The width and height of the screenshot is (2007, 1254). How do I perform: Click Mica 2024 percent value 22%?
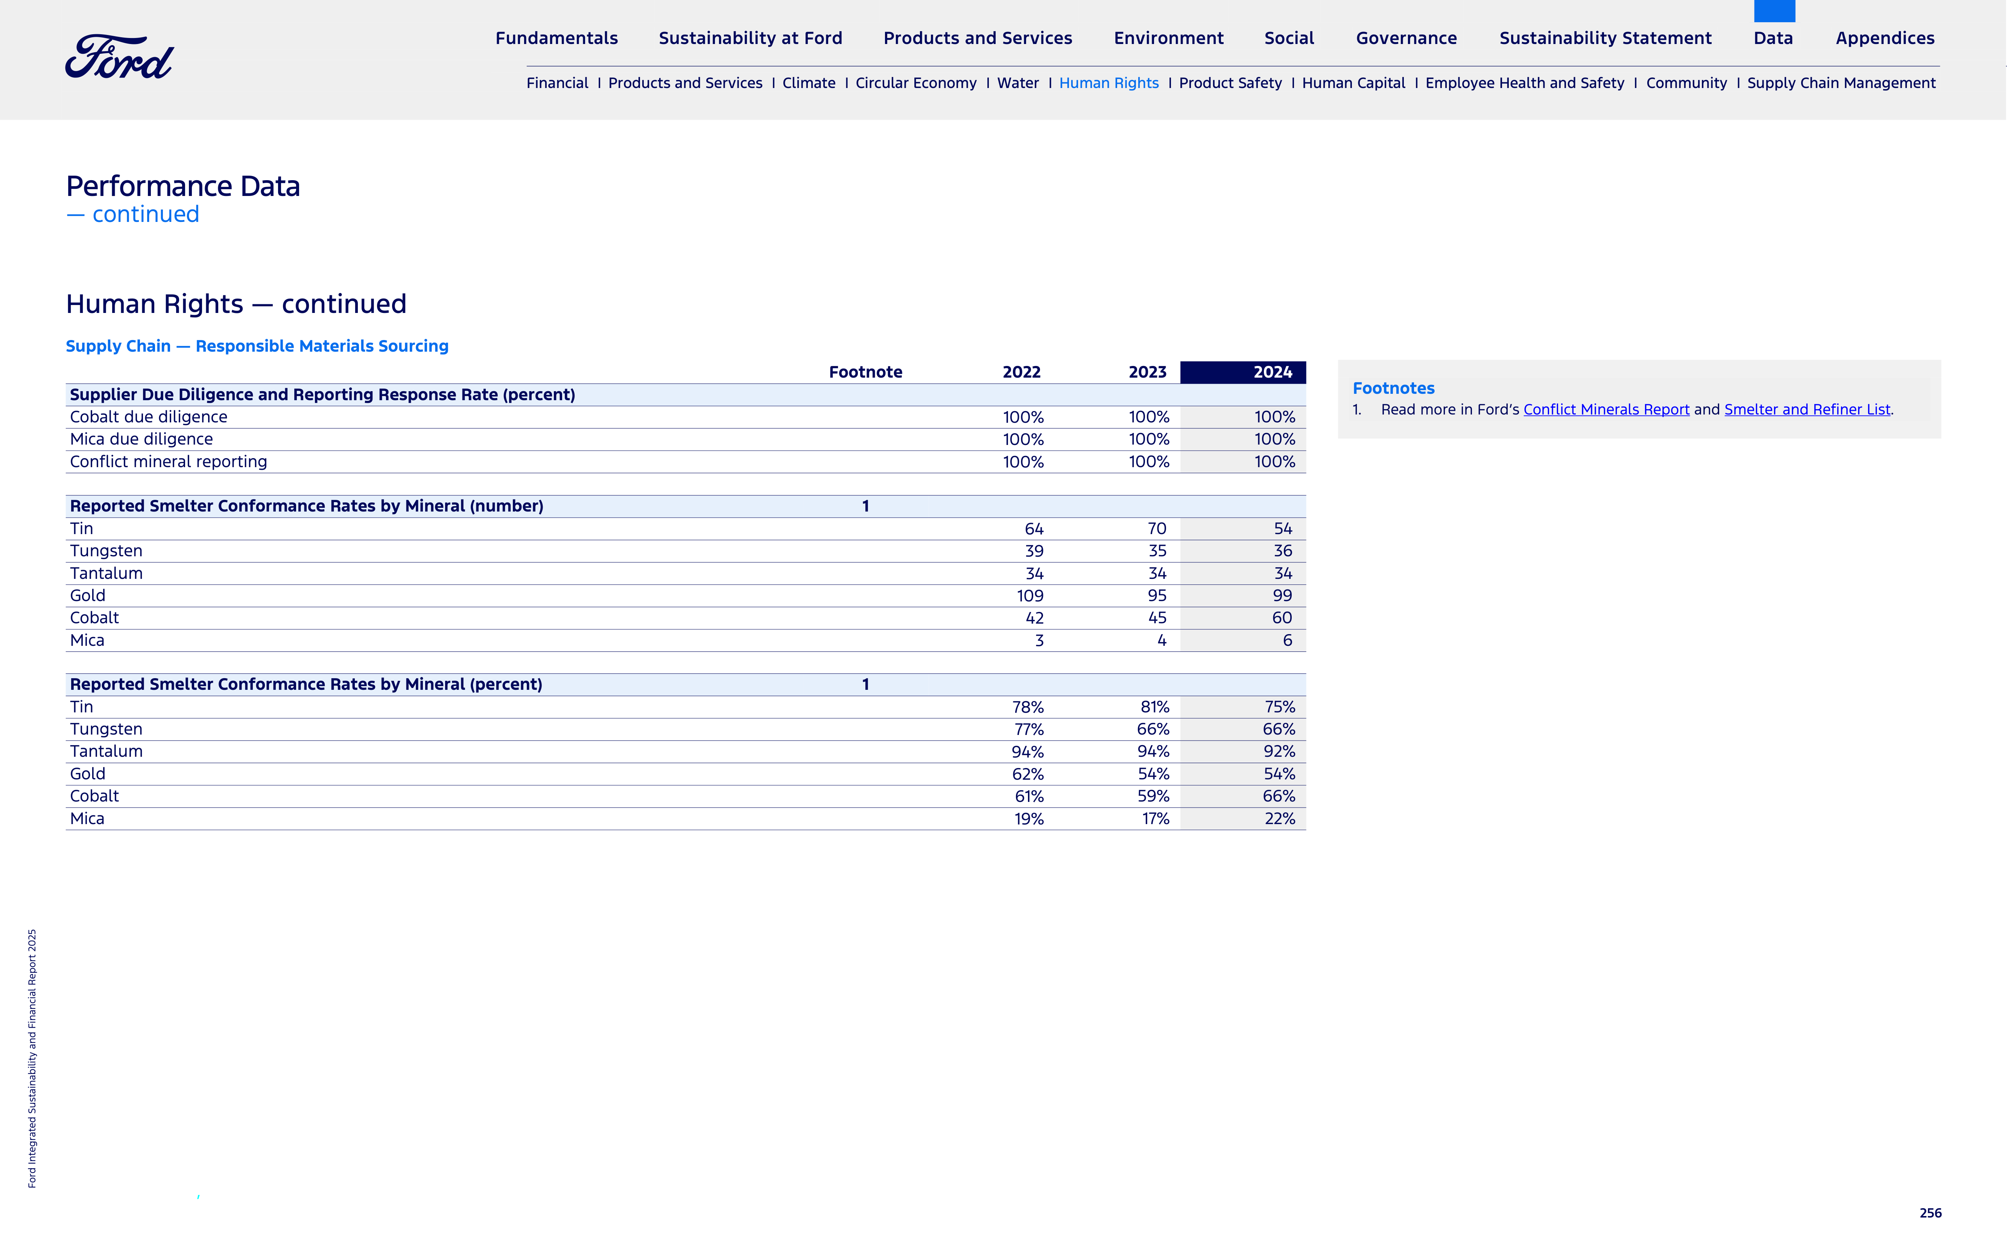pyautogui.click(x=1279, y=818)
